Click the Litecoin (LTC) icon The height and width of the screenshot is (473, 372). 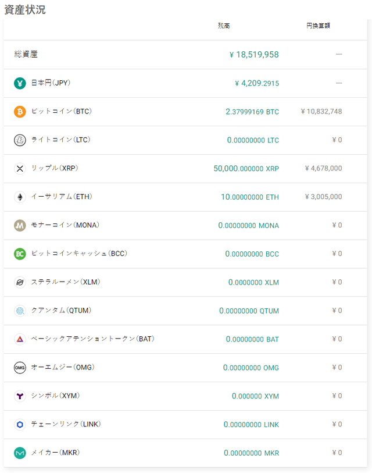tap(20, 140)
